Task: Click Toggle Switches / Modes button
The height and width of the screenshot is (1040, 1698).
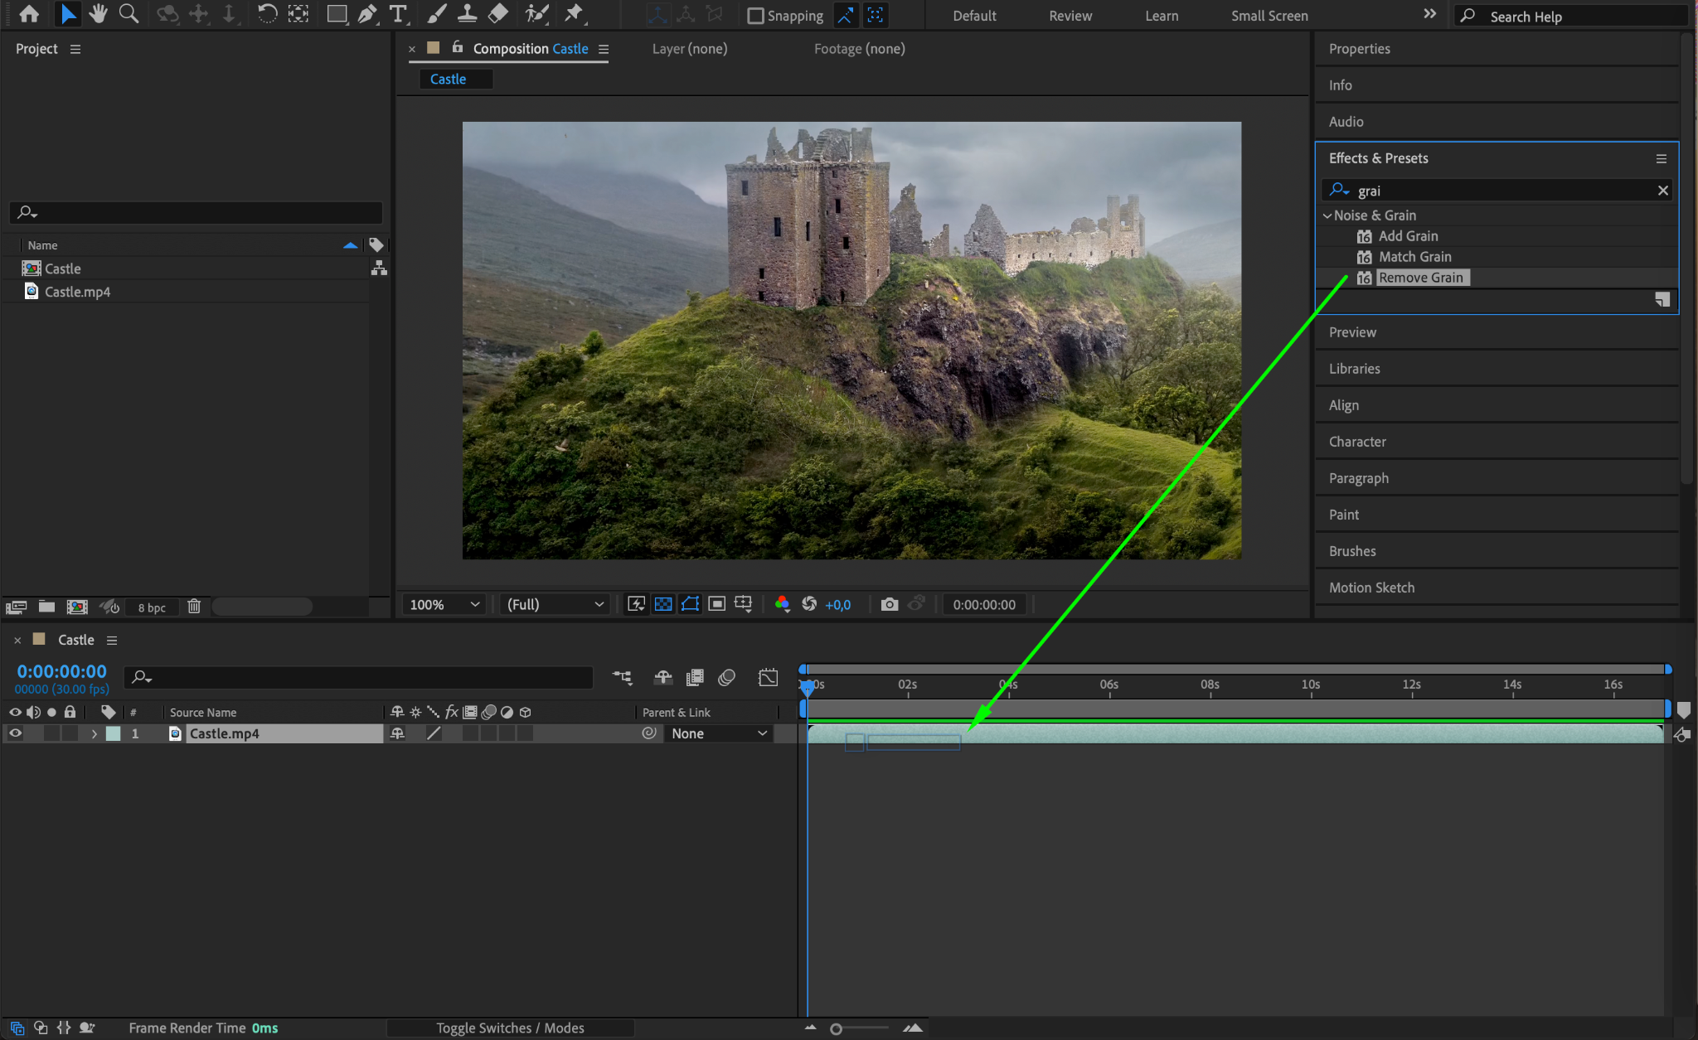Action: [x=510, y=1028]
